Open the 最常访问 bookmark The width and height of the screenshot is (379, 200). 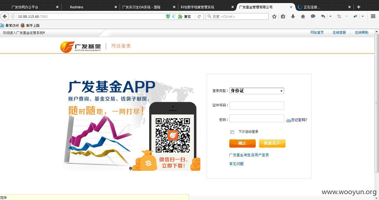pos(9,25)
